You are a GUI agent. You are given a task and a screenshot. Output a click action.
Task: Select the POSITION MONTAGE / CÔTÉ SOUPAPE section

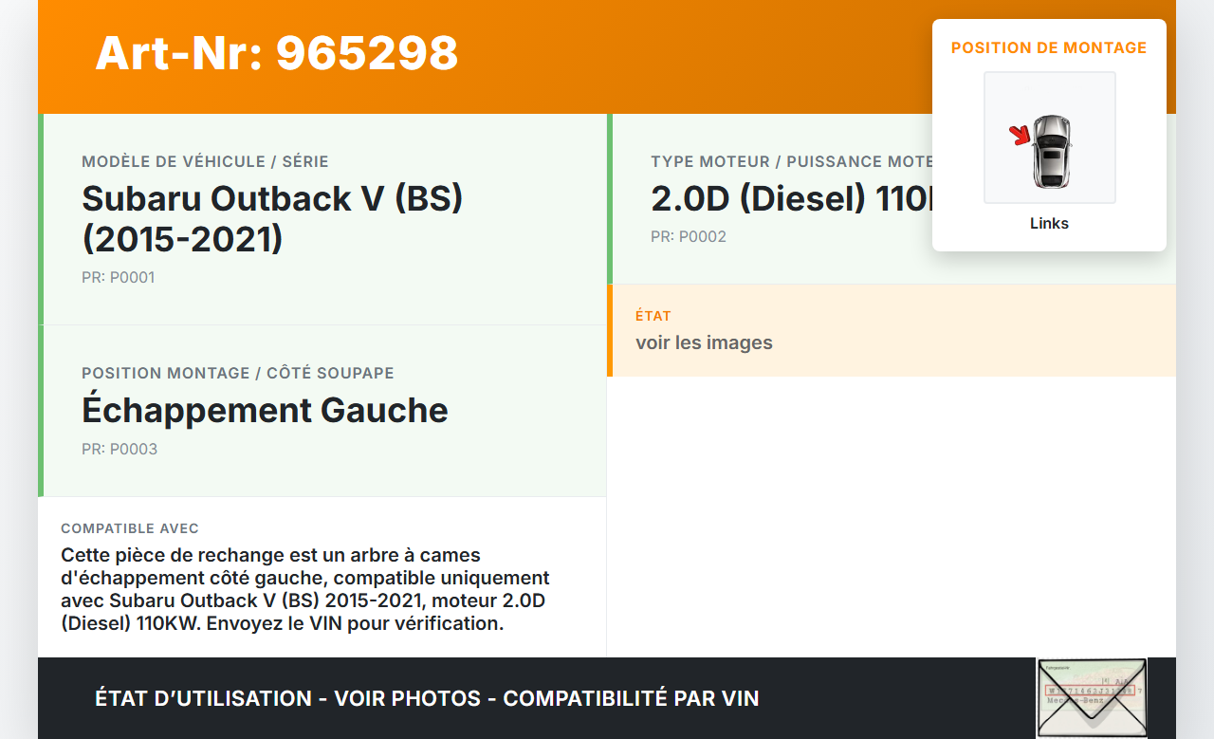[322, 410]
